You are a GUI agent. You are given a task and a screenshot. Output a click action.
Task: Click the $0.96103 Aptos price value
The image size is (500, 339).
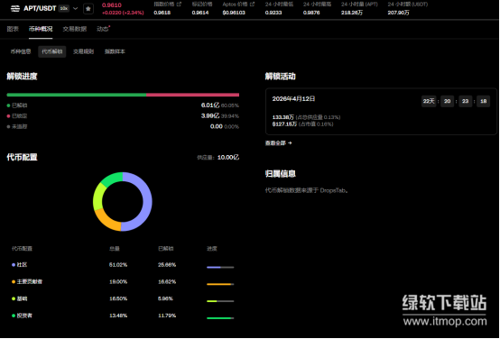(234, 13)
